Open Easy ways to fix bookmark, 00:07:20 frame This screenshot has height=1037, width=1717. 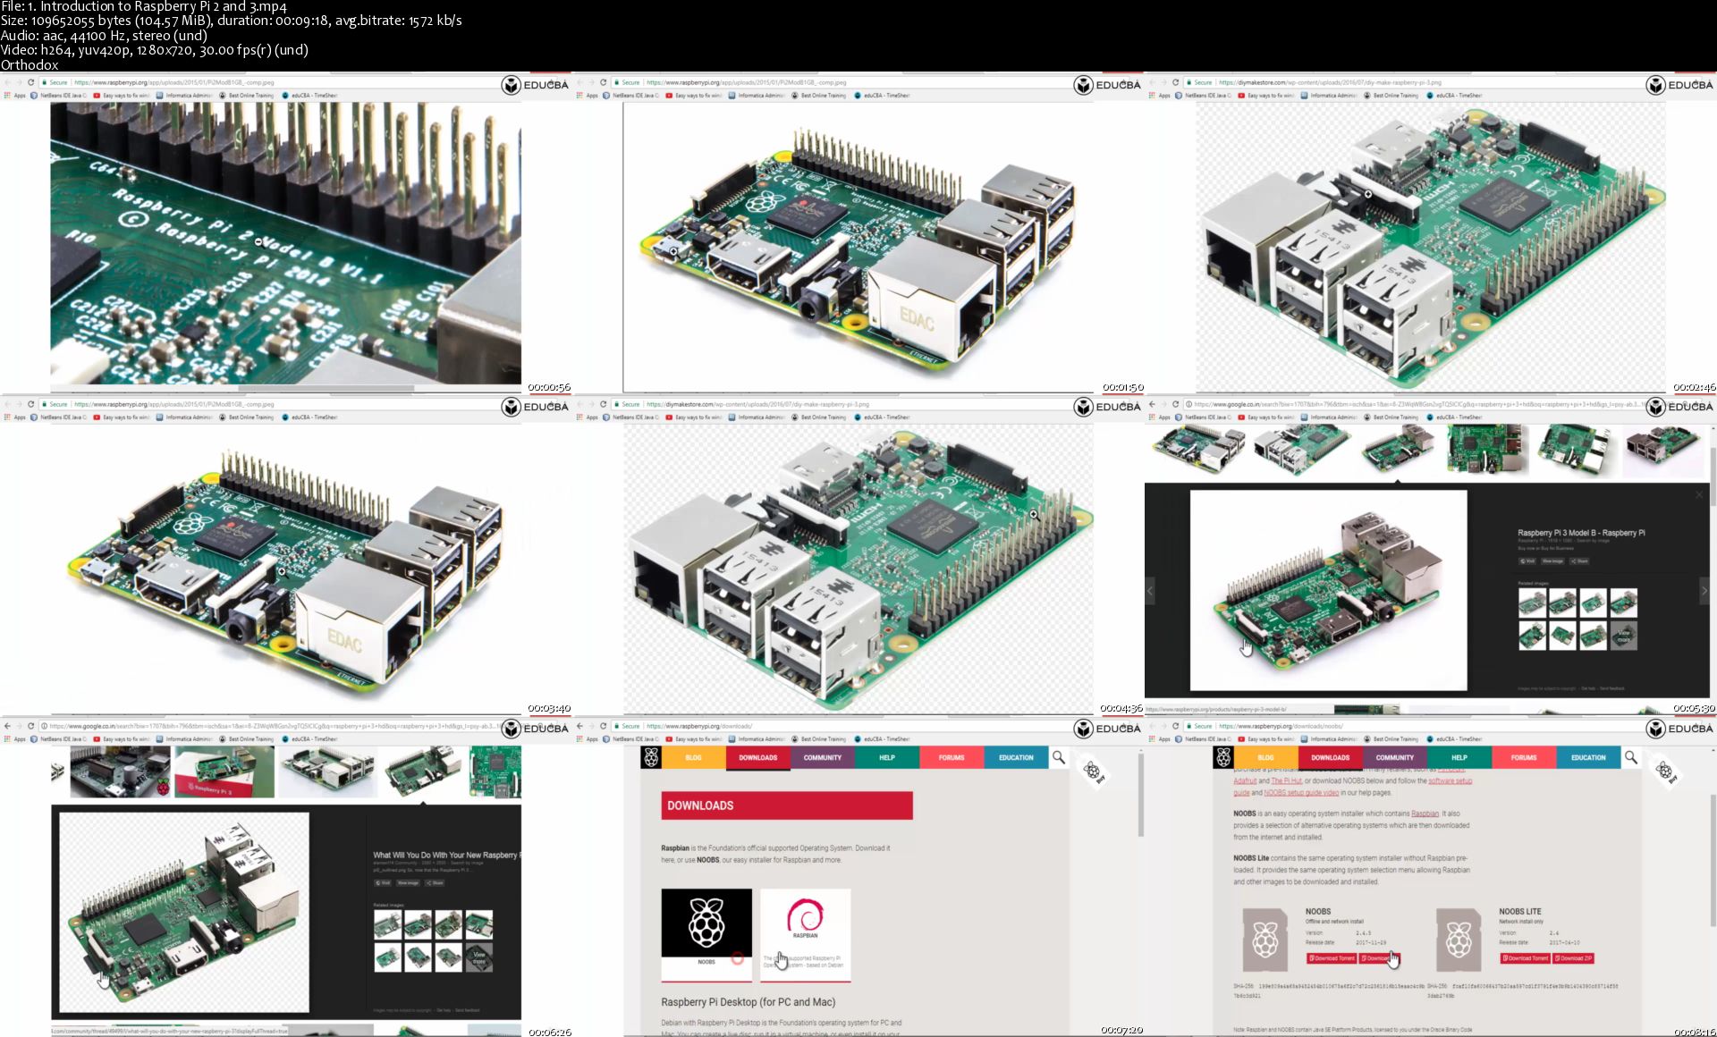[x=694, y=739]
